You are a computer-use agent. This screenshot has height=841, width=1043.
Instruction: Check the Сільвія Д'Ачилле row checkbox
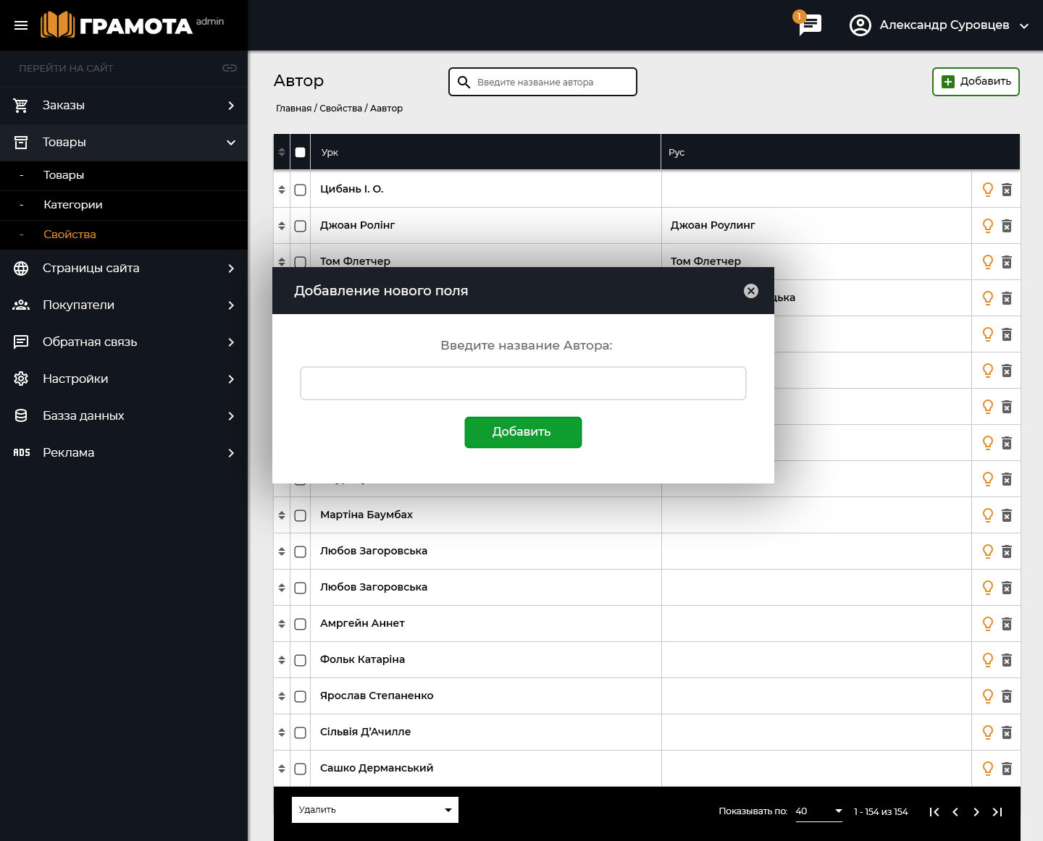300,732
